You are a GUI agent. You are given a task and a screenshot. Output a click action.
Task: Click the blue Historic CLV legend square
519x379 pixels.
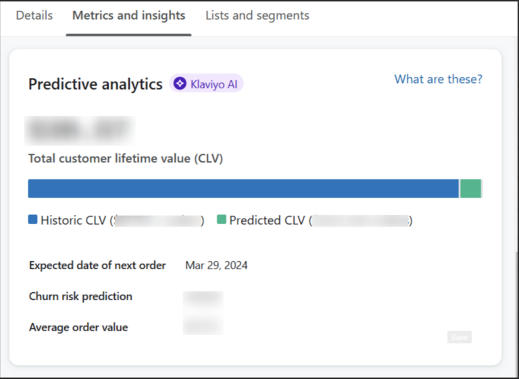(32, 219)
